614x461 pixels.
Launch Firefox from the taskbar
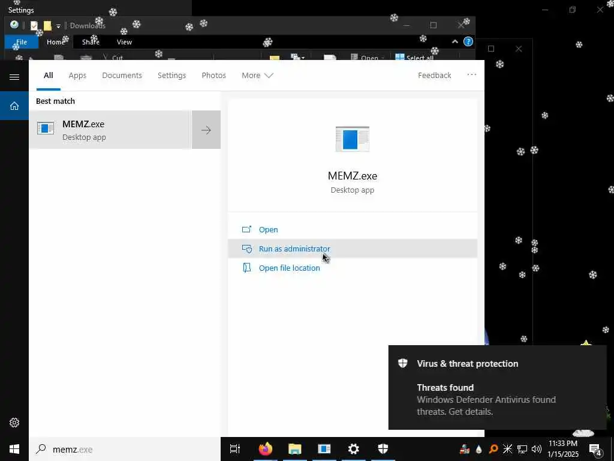pos(265,449)
